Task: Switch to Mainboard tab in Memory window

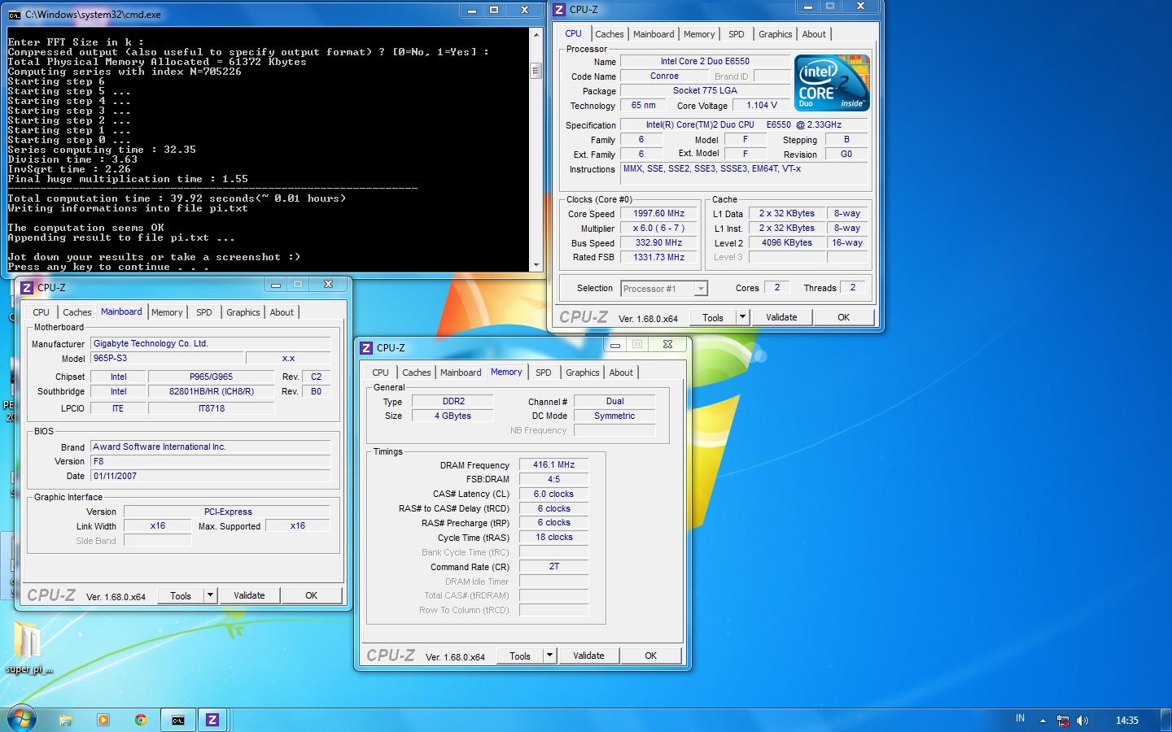Action: pyautogui.click(x=461, y=373)
